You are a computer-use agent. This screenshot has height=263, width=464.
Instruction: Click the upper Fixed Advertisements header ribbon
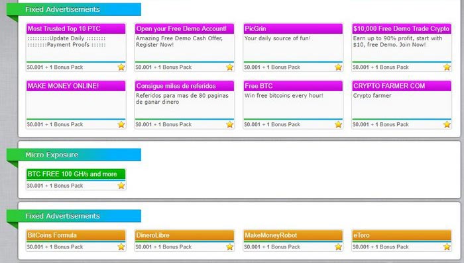point(74,9)
